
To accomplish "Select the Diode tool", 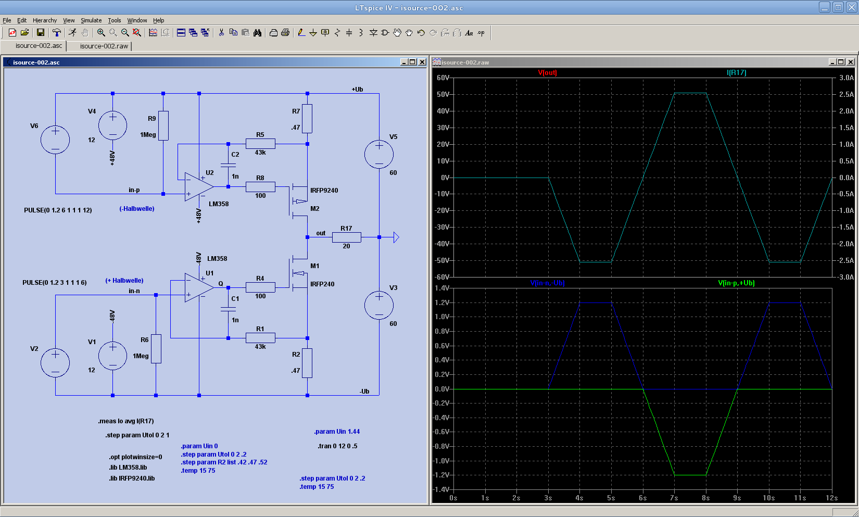I will (373, 33).
